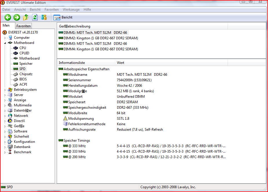Image resolution: width=268 pixels, height=192 pixels.
Task: Click the Wert column header
Action: pos(171,63)
